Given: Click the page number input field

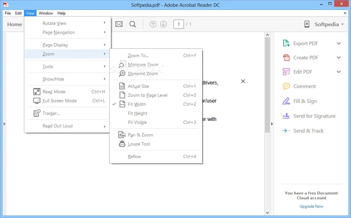Looking at the screenshot, I should pyautogui.click(x=179, y=24).
